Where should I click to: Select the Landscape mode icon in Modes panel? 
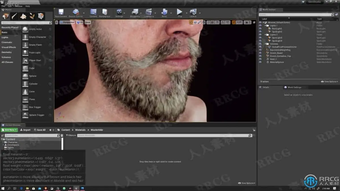click(x=23, y=16)
